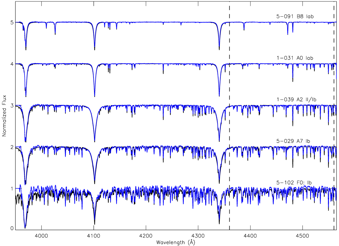Click the y-axis tick label 4
The width and height of the screenshot is (339, 246).
pyautogui.click(x=12, y=64)
